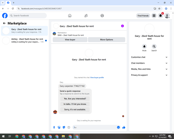Click the browser back arrow

point(3,8)
